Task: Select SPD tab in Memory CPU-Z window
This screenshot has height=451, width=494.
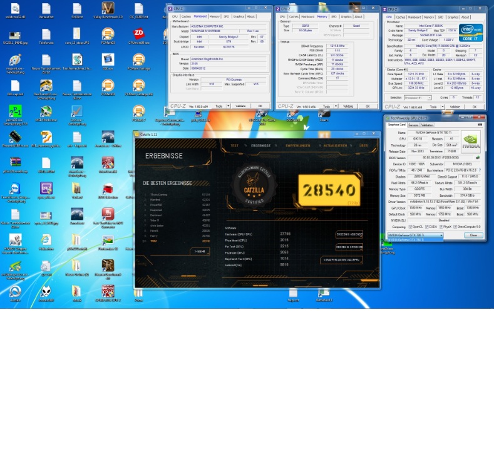Action: (x=334, y=17)
